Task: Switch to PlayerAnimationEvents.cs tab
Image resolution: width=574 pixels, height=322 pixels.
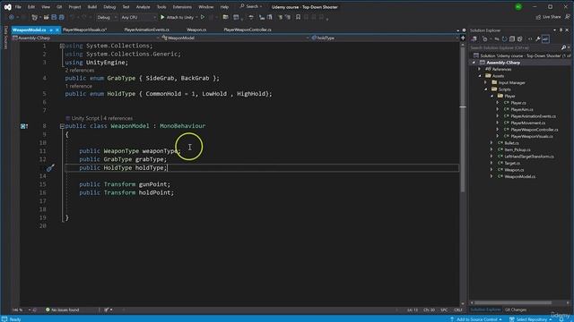Action: coord(146,30)
